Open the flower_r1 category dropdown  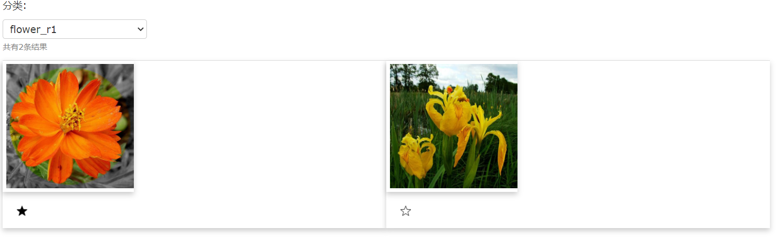75,29
